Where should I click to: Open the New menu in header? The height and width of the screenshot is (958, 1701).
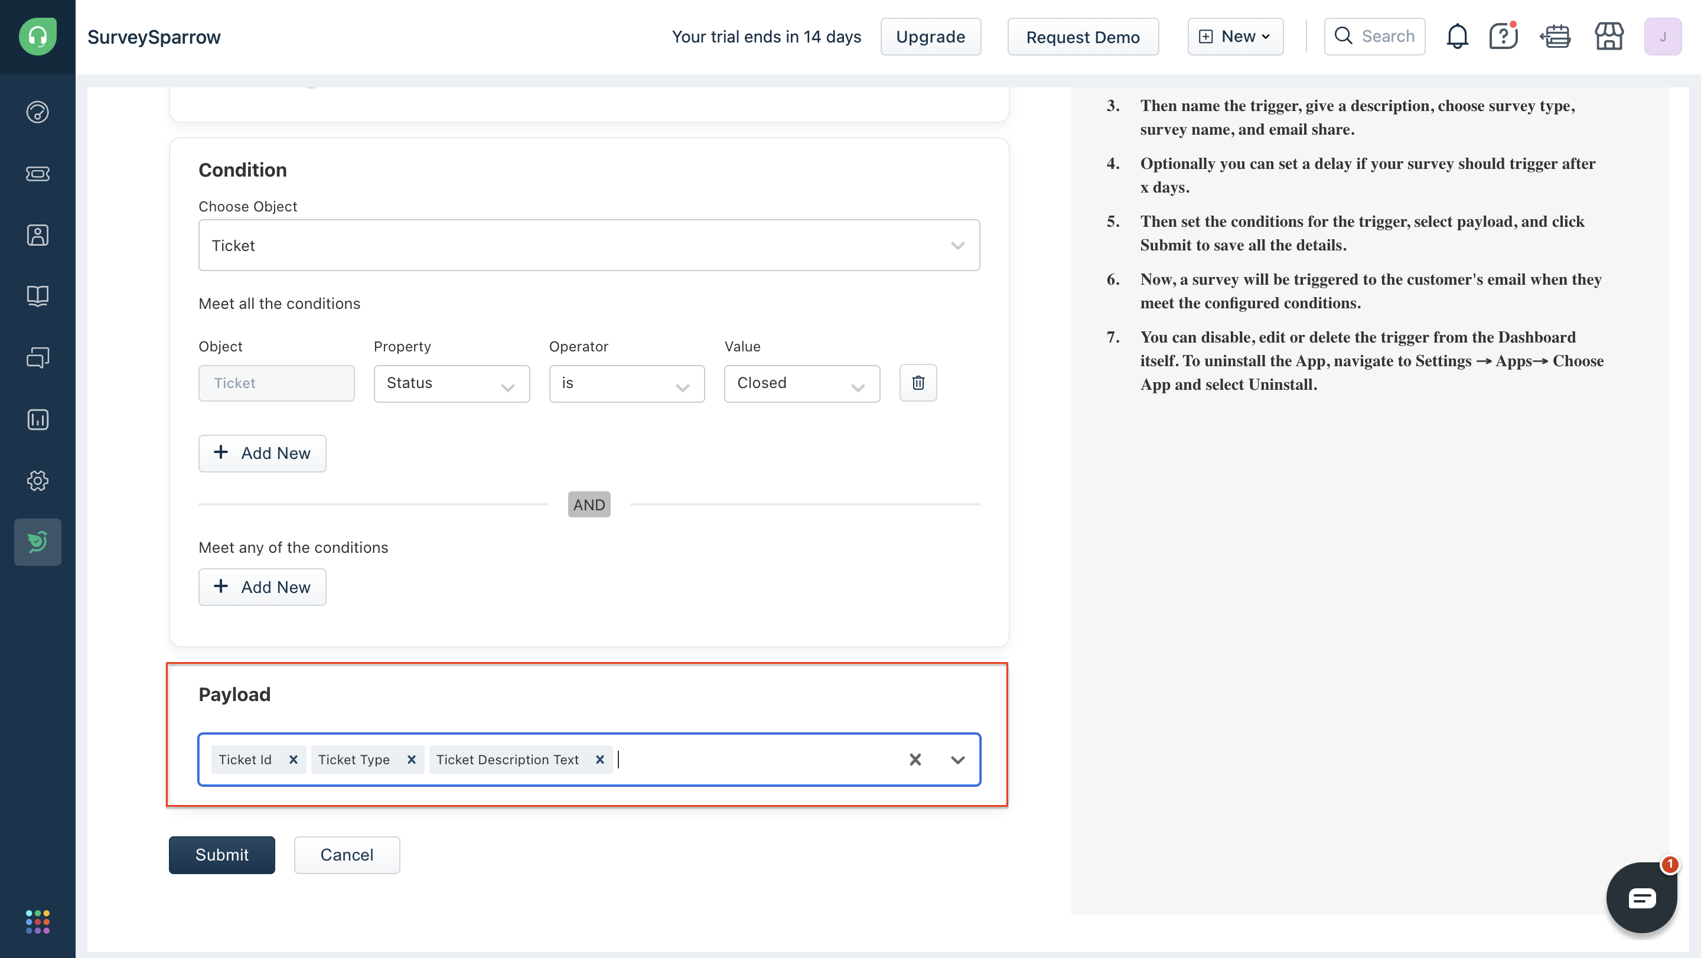point(1235,36)
